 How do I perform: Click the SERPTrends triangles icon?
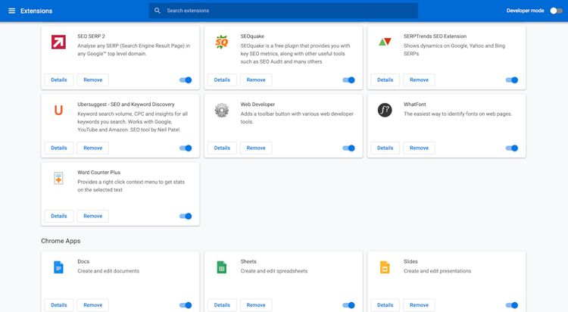coord(385,42)
